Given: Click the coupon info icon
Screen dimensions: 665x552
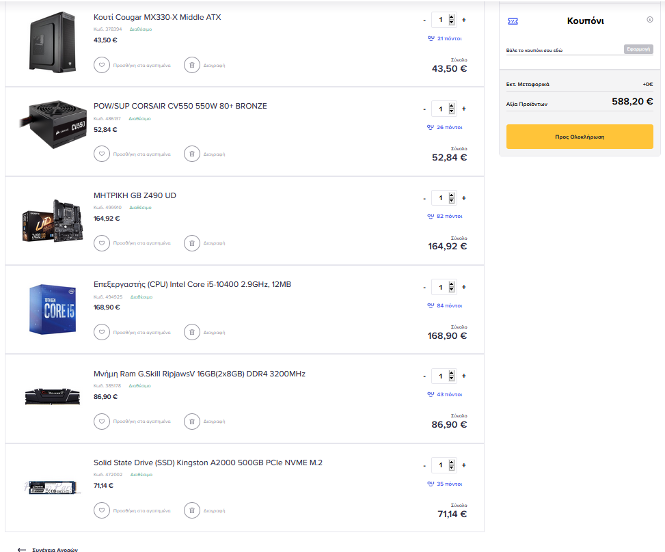Looking at the screenshot, I should [650, 20].
